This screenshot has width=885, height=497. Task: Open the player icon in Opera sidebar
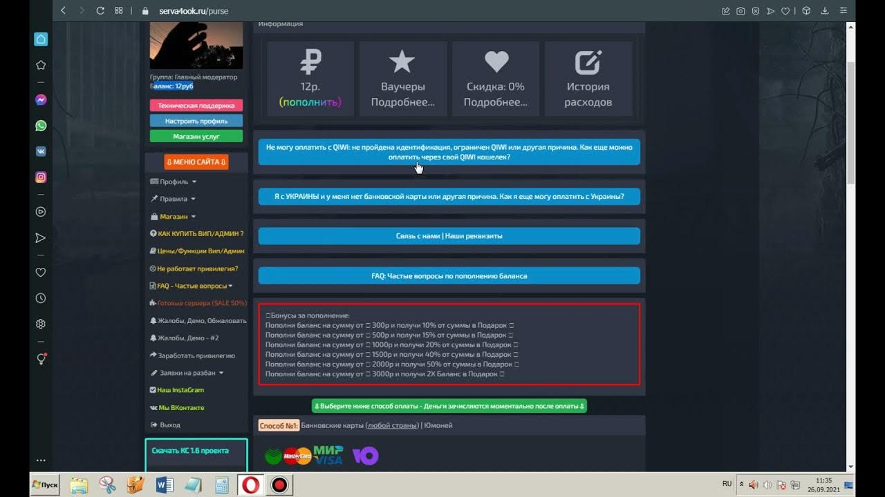pyautogui.click(x=41, y=212)
